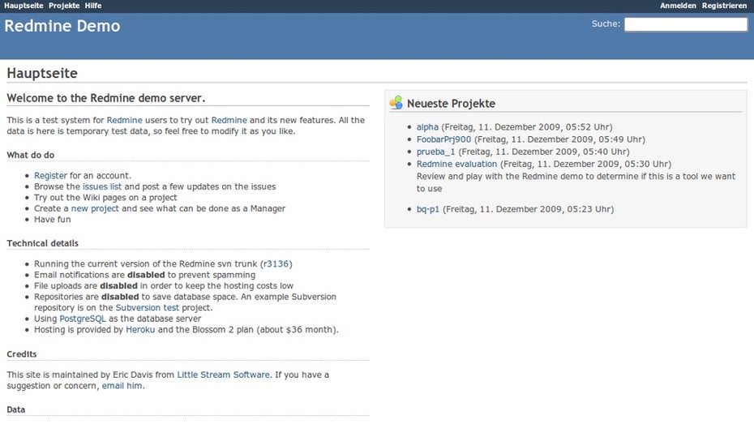Image resolution: width=754 pixels, height=424 pixels.
Task: Click the 'Technical details' heading
Action: click(42, 243)
